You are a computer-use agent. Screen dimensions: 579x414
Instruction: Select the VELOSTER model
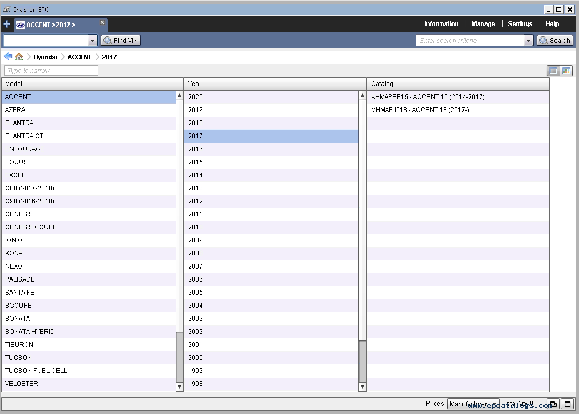tap(89, 384)
